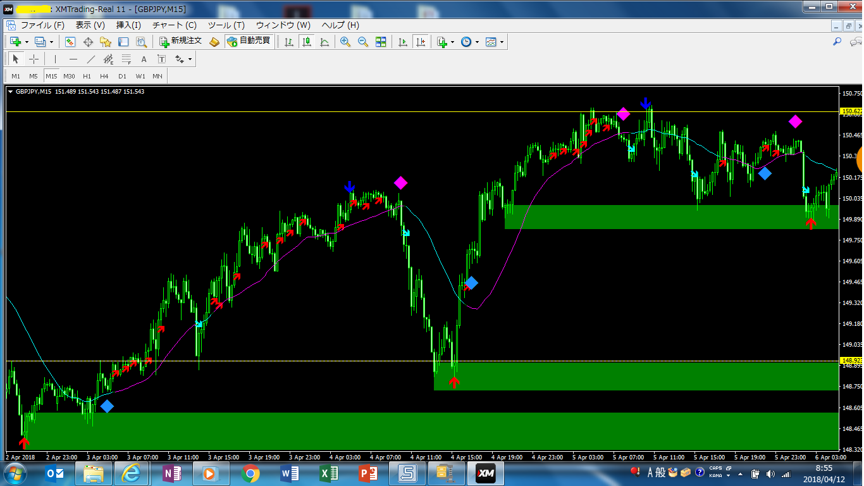The height and width of the screenshot is (486, 864).
Task: Toggle the 自動売買 auto trading button
Action: coord(249,41)
